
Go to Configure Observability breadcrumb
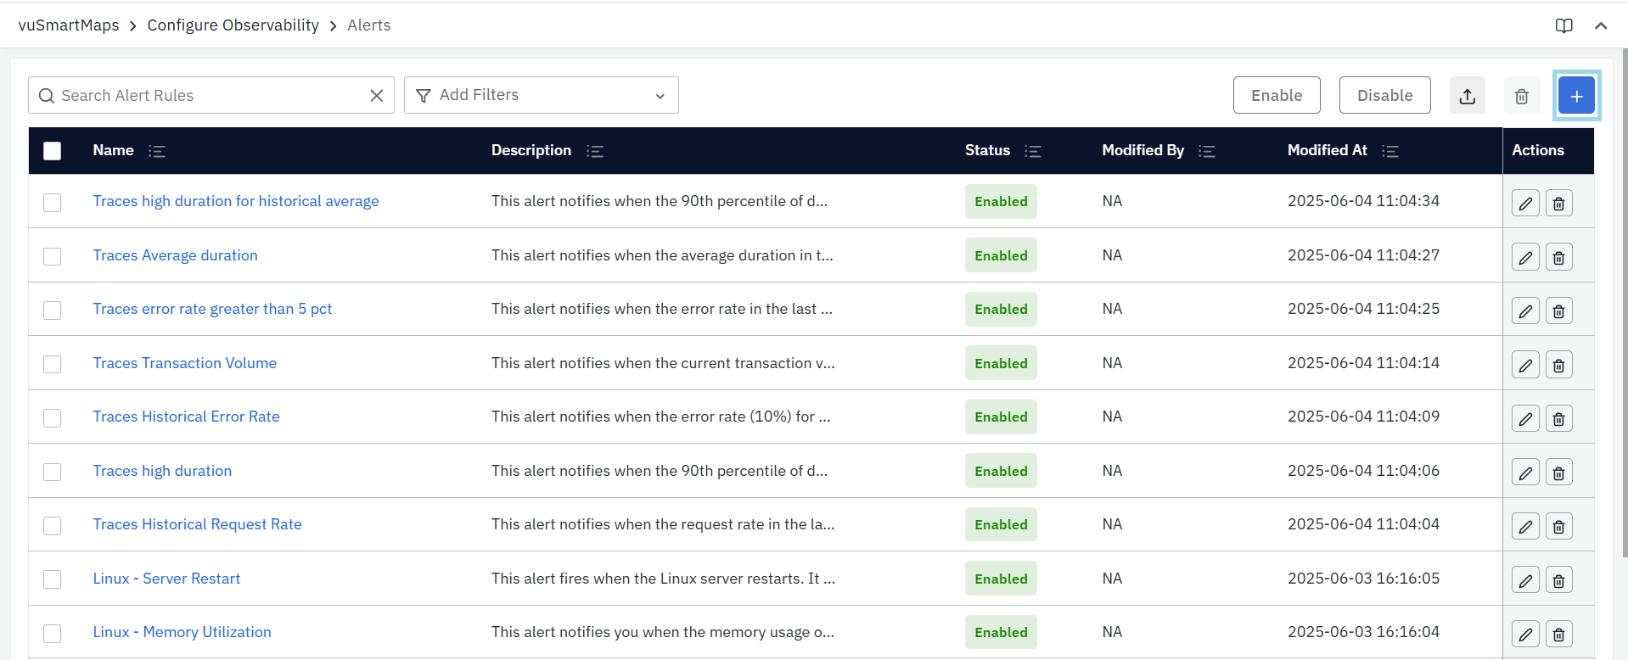(233, 25)
